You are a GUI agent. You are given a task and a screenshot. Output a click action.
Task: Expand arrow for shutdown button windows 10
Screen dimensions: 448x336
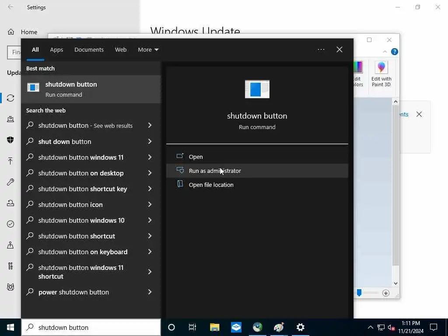[x=150, y=220]
